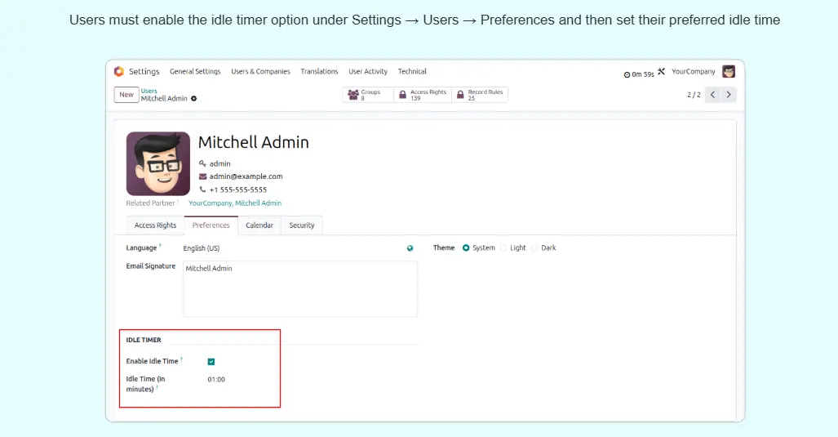Open the YourCompany, Mitchell Admin partner link
The height and width of the screenshot is (437, 838).
coord(235,203)
